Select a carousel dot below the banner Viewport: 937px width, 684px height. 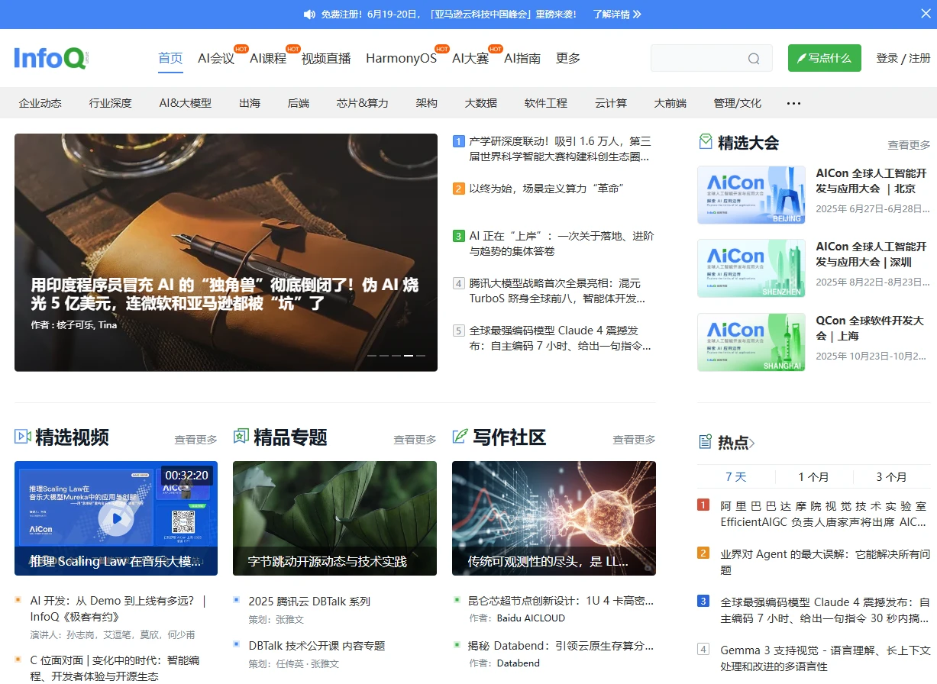coord(408,355)
